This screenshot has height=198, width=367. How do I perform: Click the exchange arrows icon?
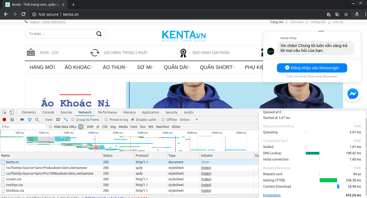[95, 53]
